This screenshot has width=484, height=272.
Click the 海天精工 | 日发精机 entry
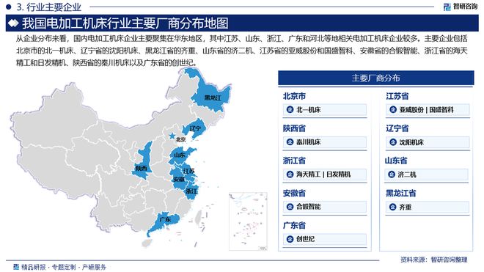coord(325,174)
